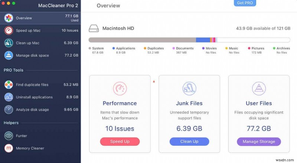The image size is (297, 163).
Task: Launch the Funter helper
Action: tap(40, 136)
